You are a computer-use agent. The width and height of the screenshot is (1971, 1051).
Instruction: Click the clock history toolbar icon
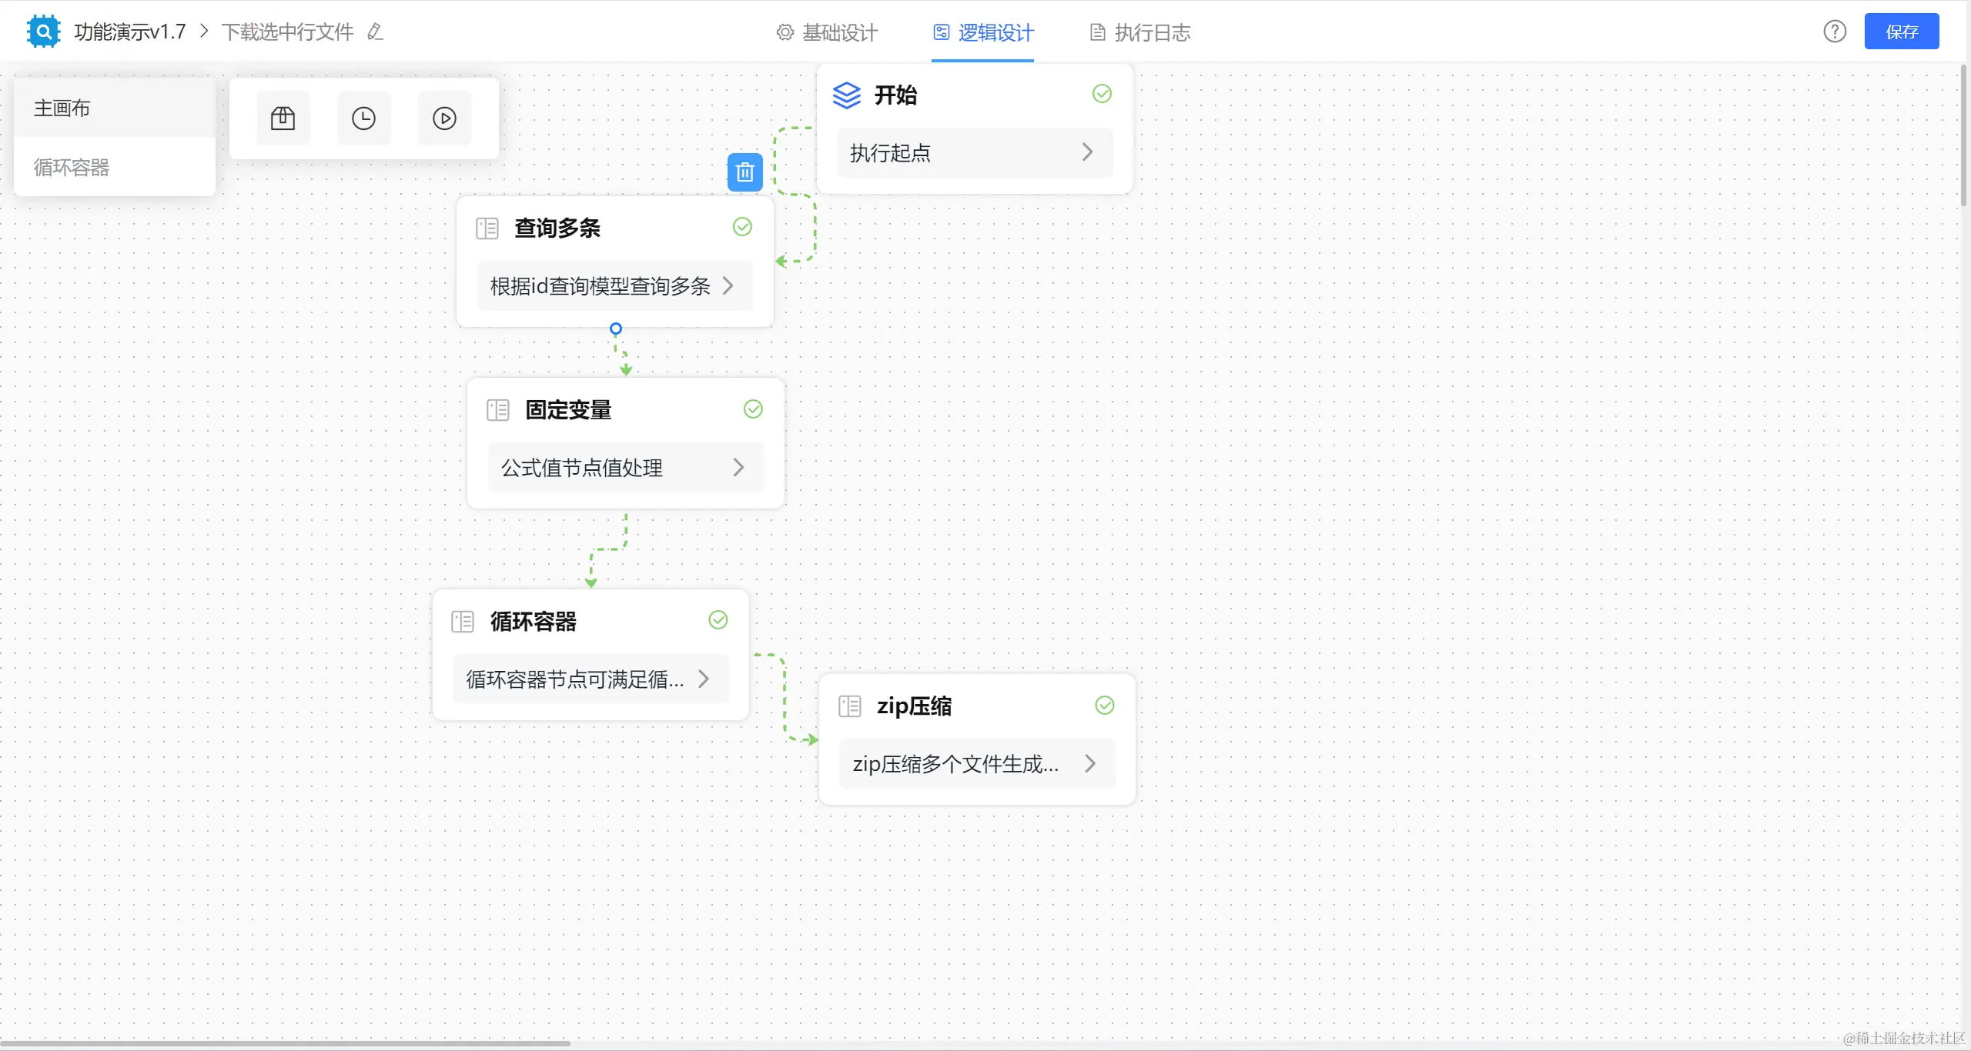363,118
